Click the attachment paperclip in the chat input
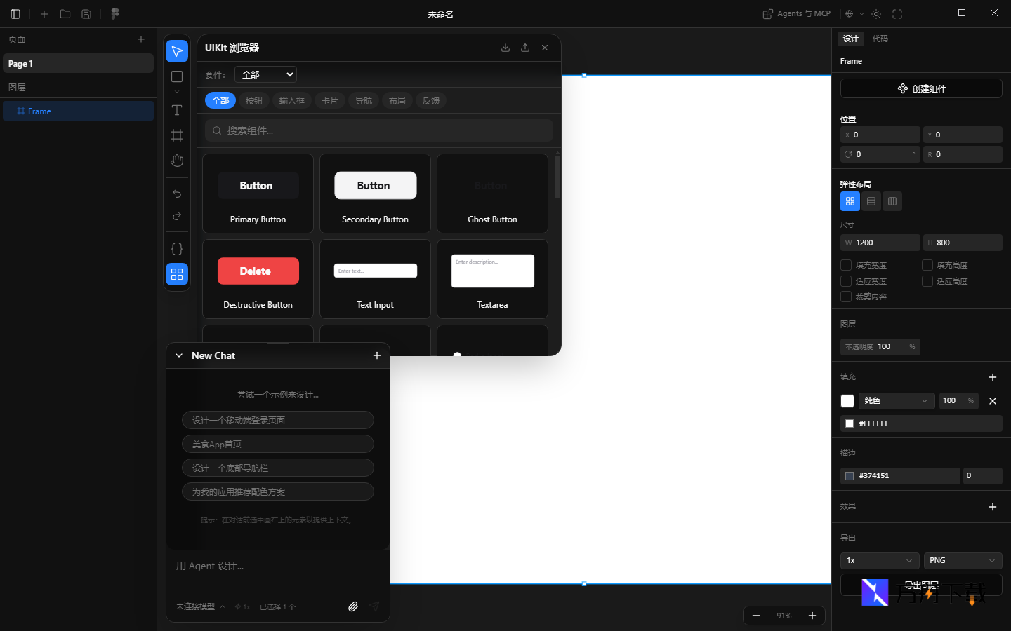The width and height of the screenshot is (1011, 631). [353, 606]
